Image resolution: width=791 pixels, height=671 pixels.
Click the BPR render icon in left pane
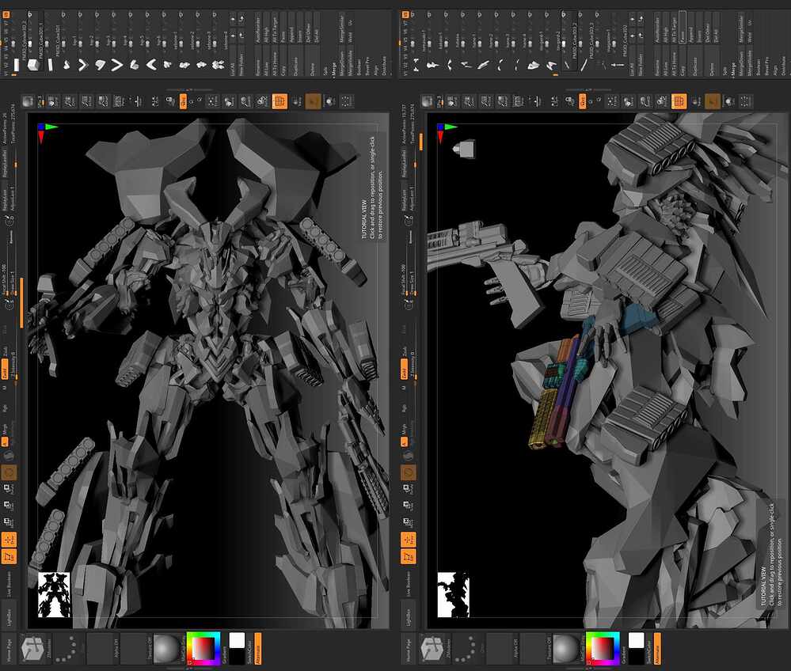pos(29,101)
